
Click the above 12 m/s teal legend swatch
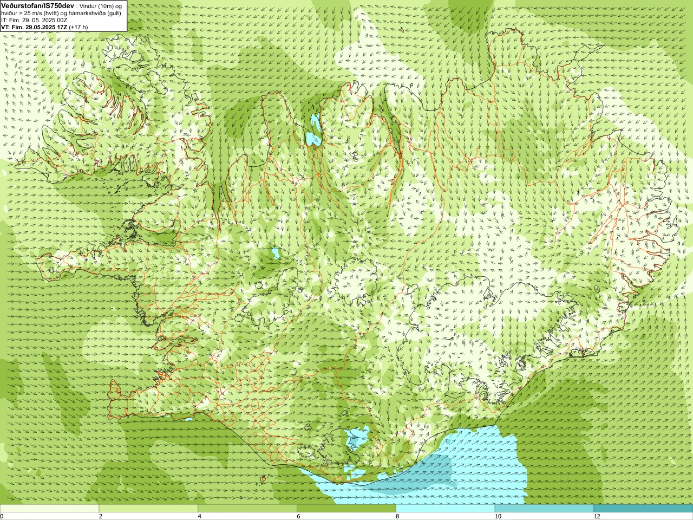[x=643, y=509]
